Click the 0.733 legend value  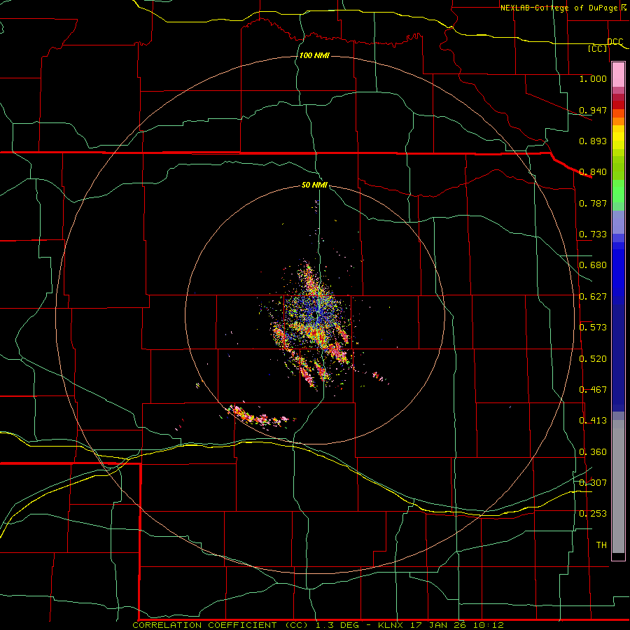(593, 234)
